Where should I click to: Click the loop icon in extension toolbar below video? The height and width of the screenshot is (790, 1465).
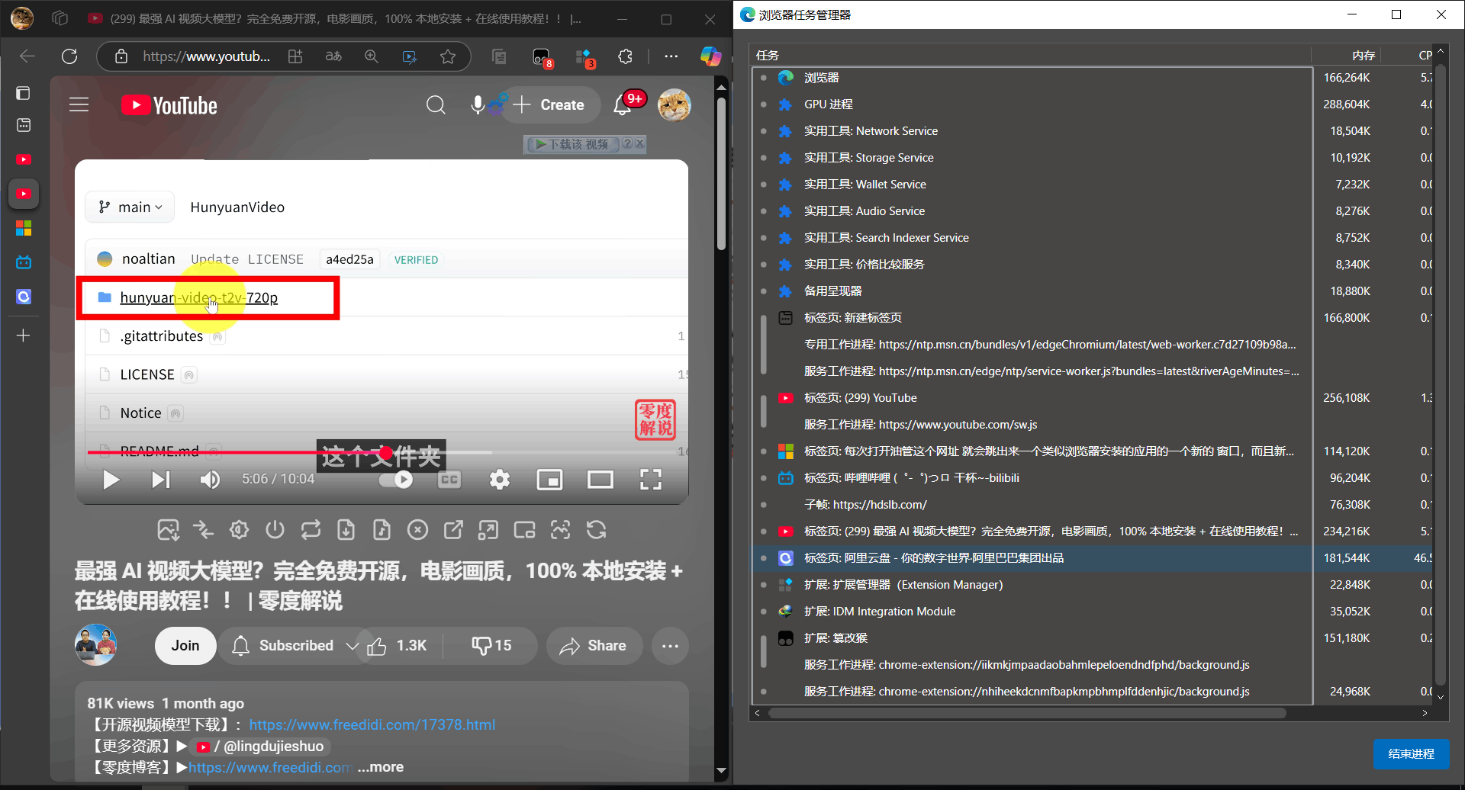[x=311, y=530]
